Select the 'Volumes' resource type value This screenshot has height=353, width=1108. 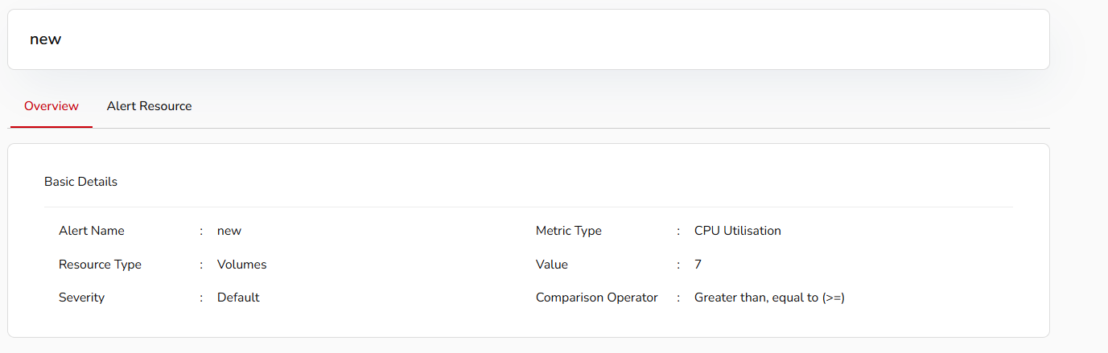[241, 265]
